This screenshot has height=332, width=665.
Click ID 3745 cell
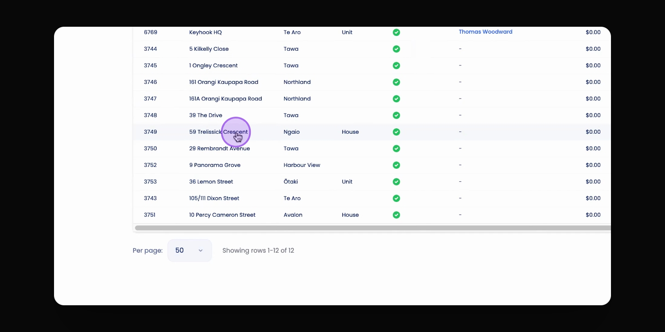(x=151, y=65)
